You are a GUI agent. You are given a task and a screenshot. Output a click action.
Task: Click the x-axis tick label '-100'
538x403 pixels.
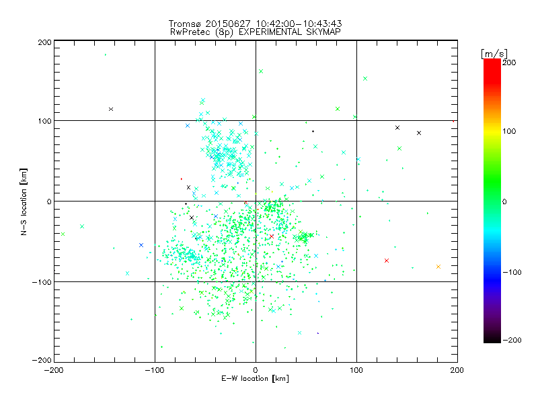pos(155,370)
